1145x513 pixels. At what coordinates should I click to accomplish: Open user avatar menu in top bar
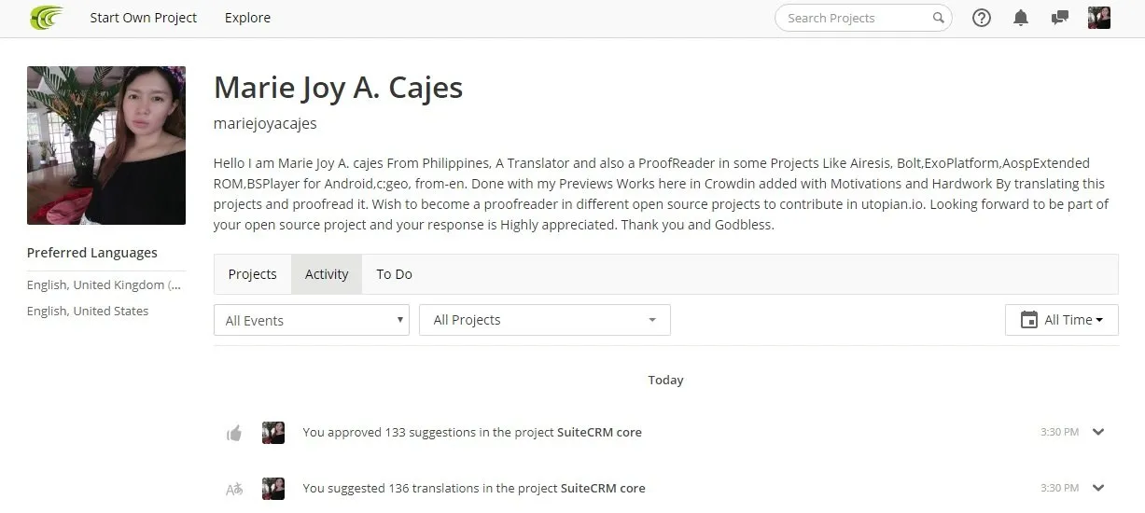coord(1099,18)
